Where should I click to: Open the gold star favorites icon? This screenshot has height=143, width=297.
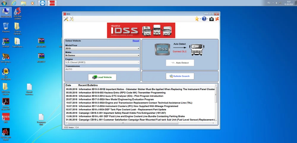point(197,19)
